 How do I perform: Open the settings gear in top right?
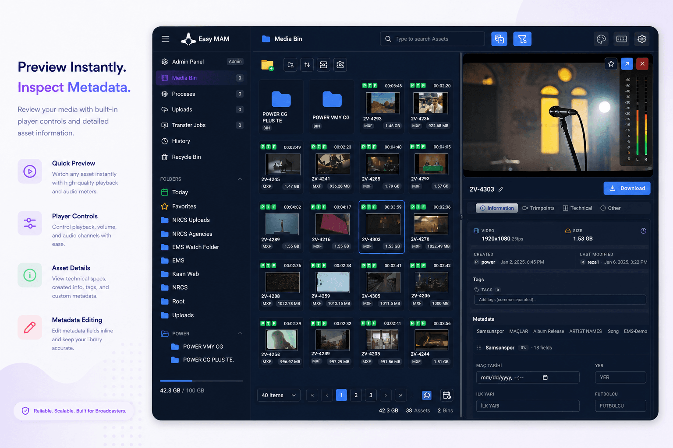[x=642, y=39]
